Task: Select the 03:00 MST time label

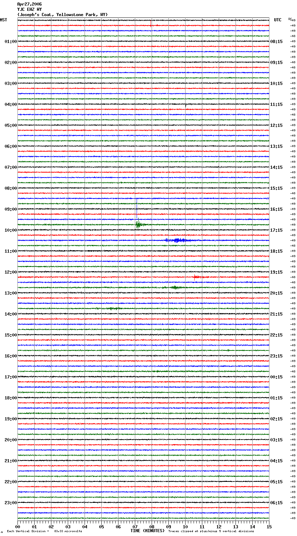Action: 11,84
